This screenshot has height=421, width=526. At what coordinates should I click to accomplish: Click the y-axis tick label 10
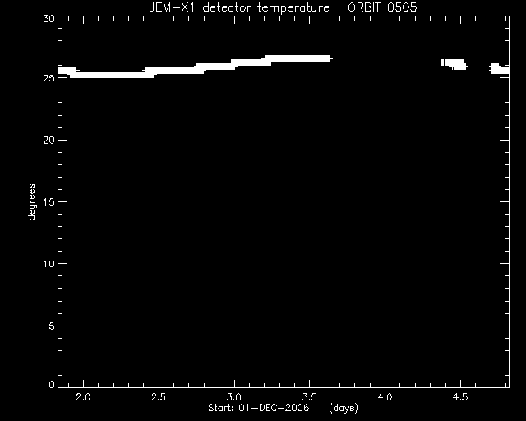point(48,264)
